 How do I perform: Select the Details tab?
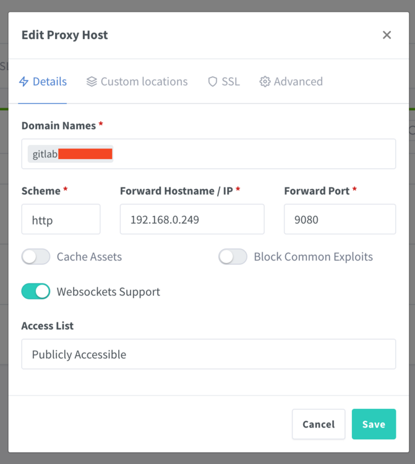point(43,82)
